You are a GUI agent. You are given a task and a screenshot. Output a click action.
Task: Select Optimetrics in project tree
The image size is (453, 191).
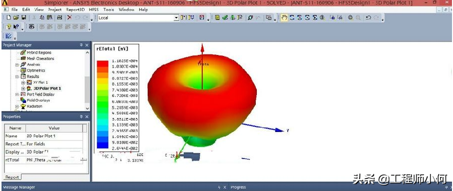pyautogui.click(x=36, y=70)
